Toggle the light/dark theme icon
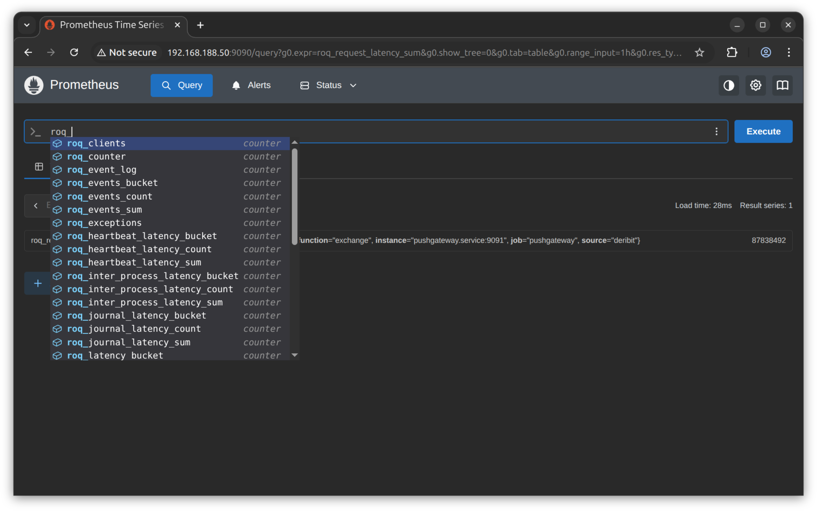 click(x=729, y=85)
